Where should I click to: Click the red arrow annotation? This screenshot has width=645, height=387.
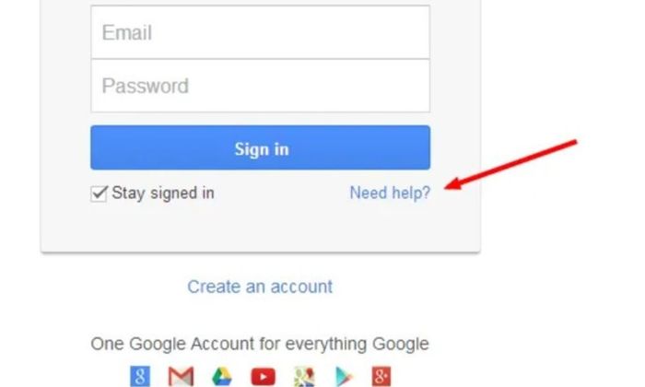point(510,165)
